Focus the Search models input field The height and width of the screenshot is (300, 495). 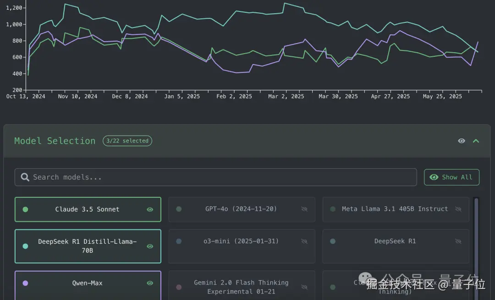pos(215,177)
